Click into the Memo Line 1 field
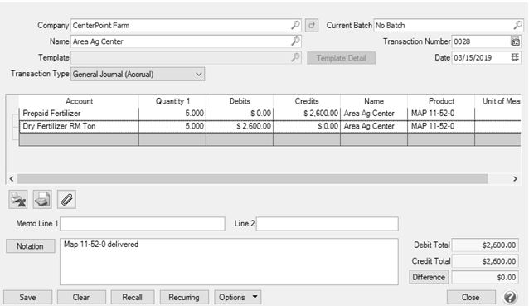The width and height of the screenshot is (529, 306). tap(143, 224)
